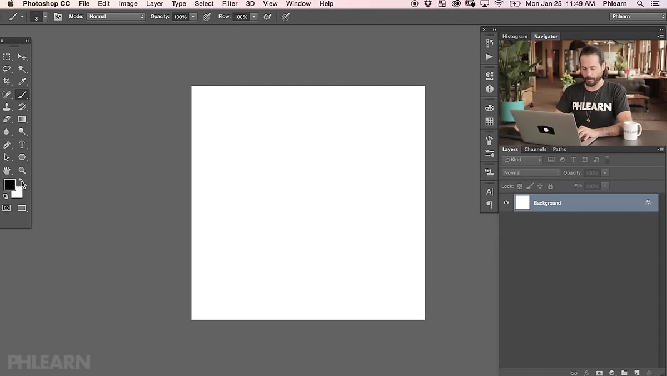Screen dimensions: 667x376
Task: Open the Layer menu
Action: coord(155,4)
